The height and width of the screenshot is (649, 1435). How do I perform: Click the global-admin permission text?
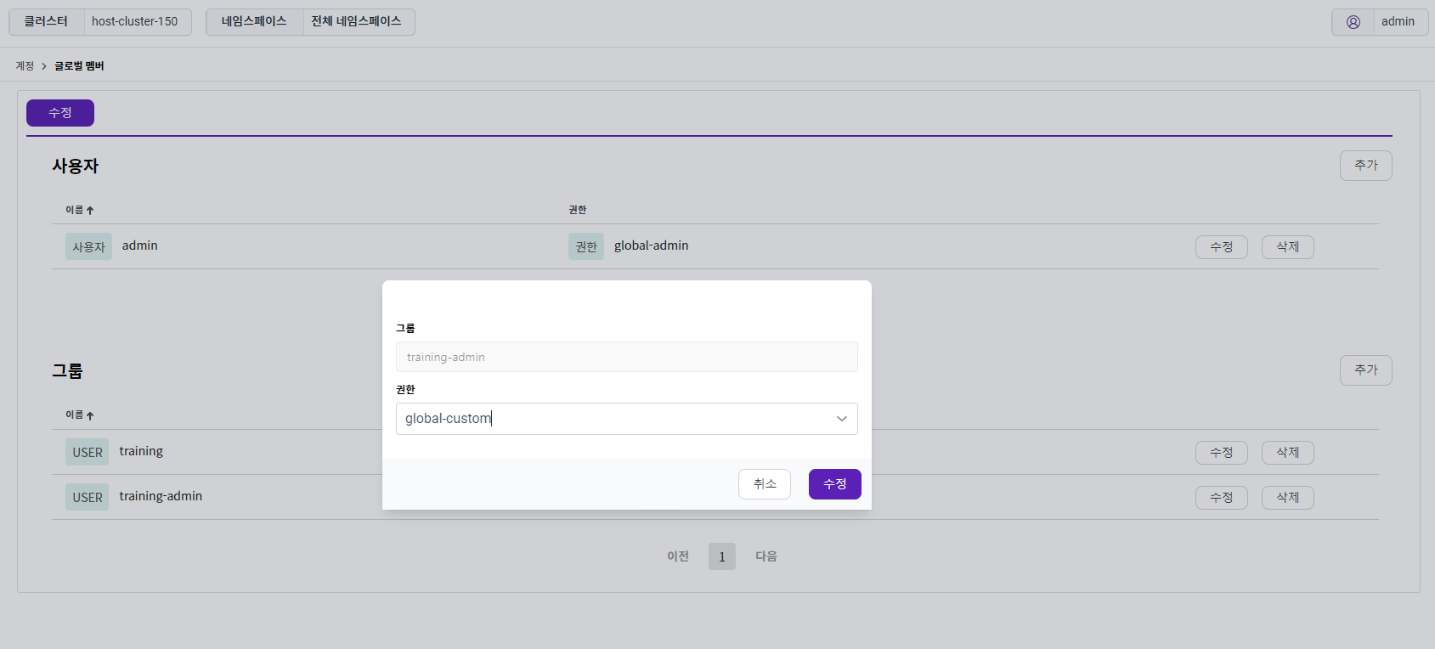pos(652,245)
